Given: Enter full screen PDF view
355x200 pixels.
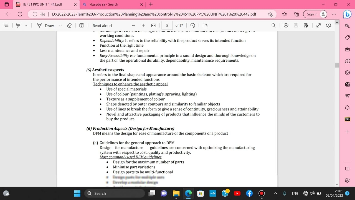Looking at the screenshot, I should 318,25.
